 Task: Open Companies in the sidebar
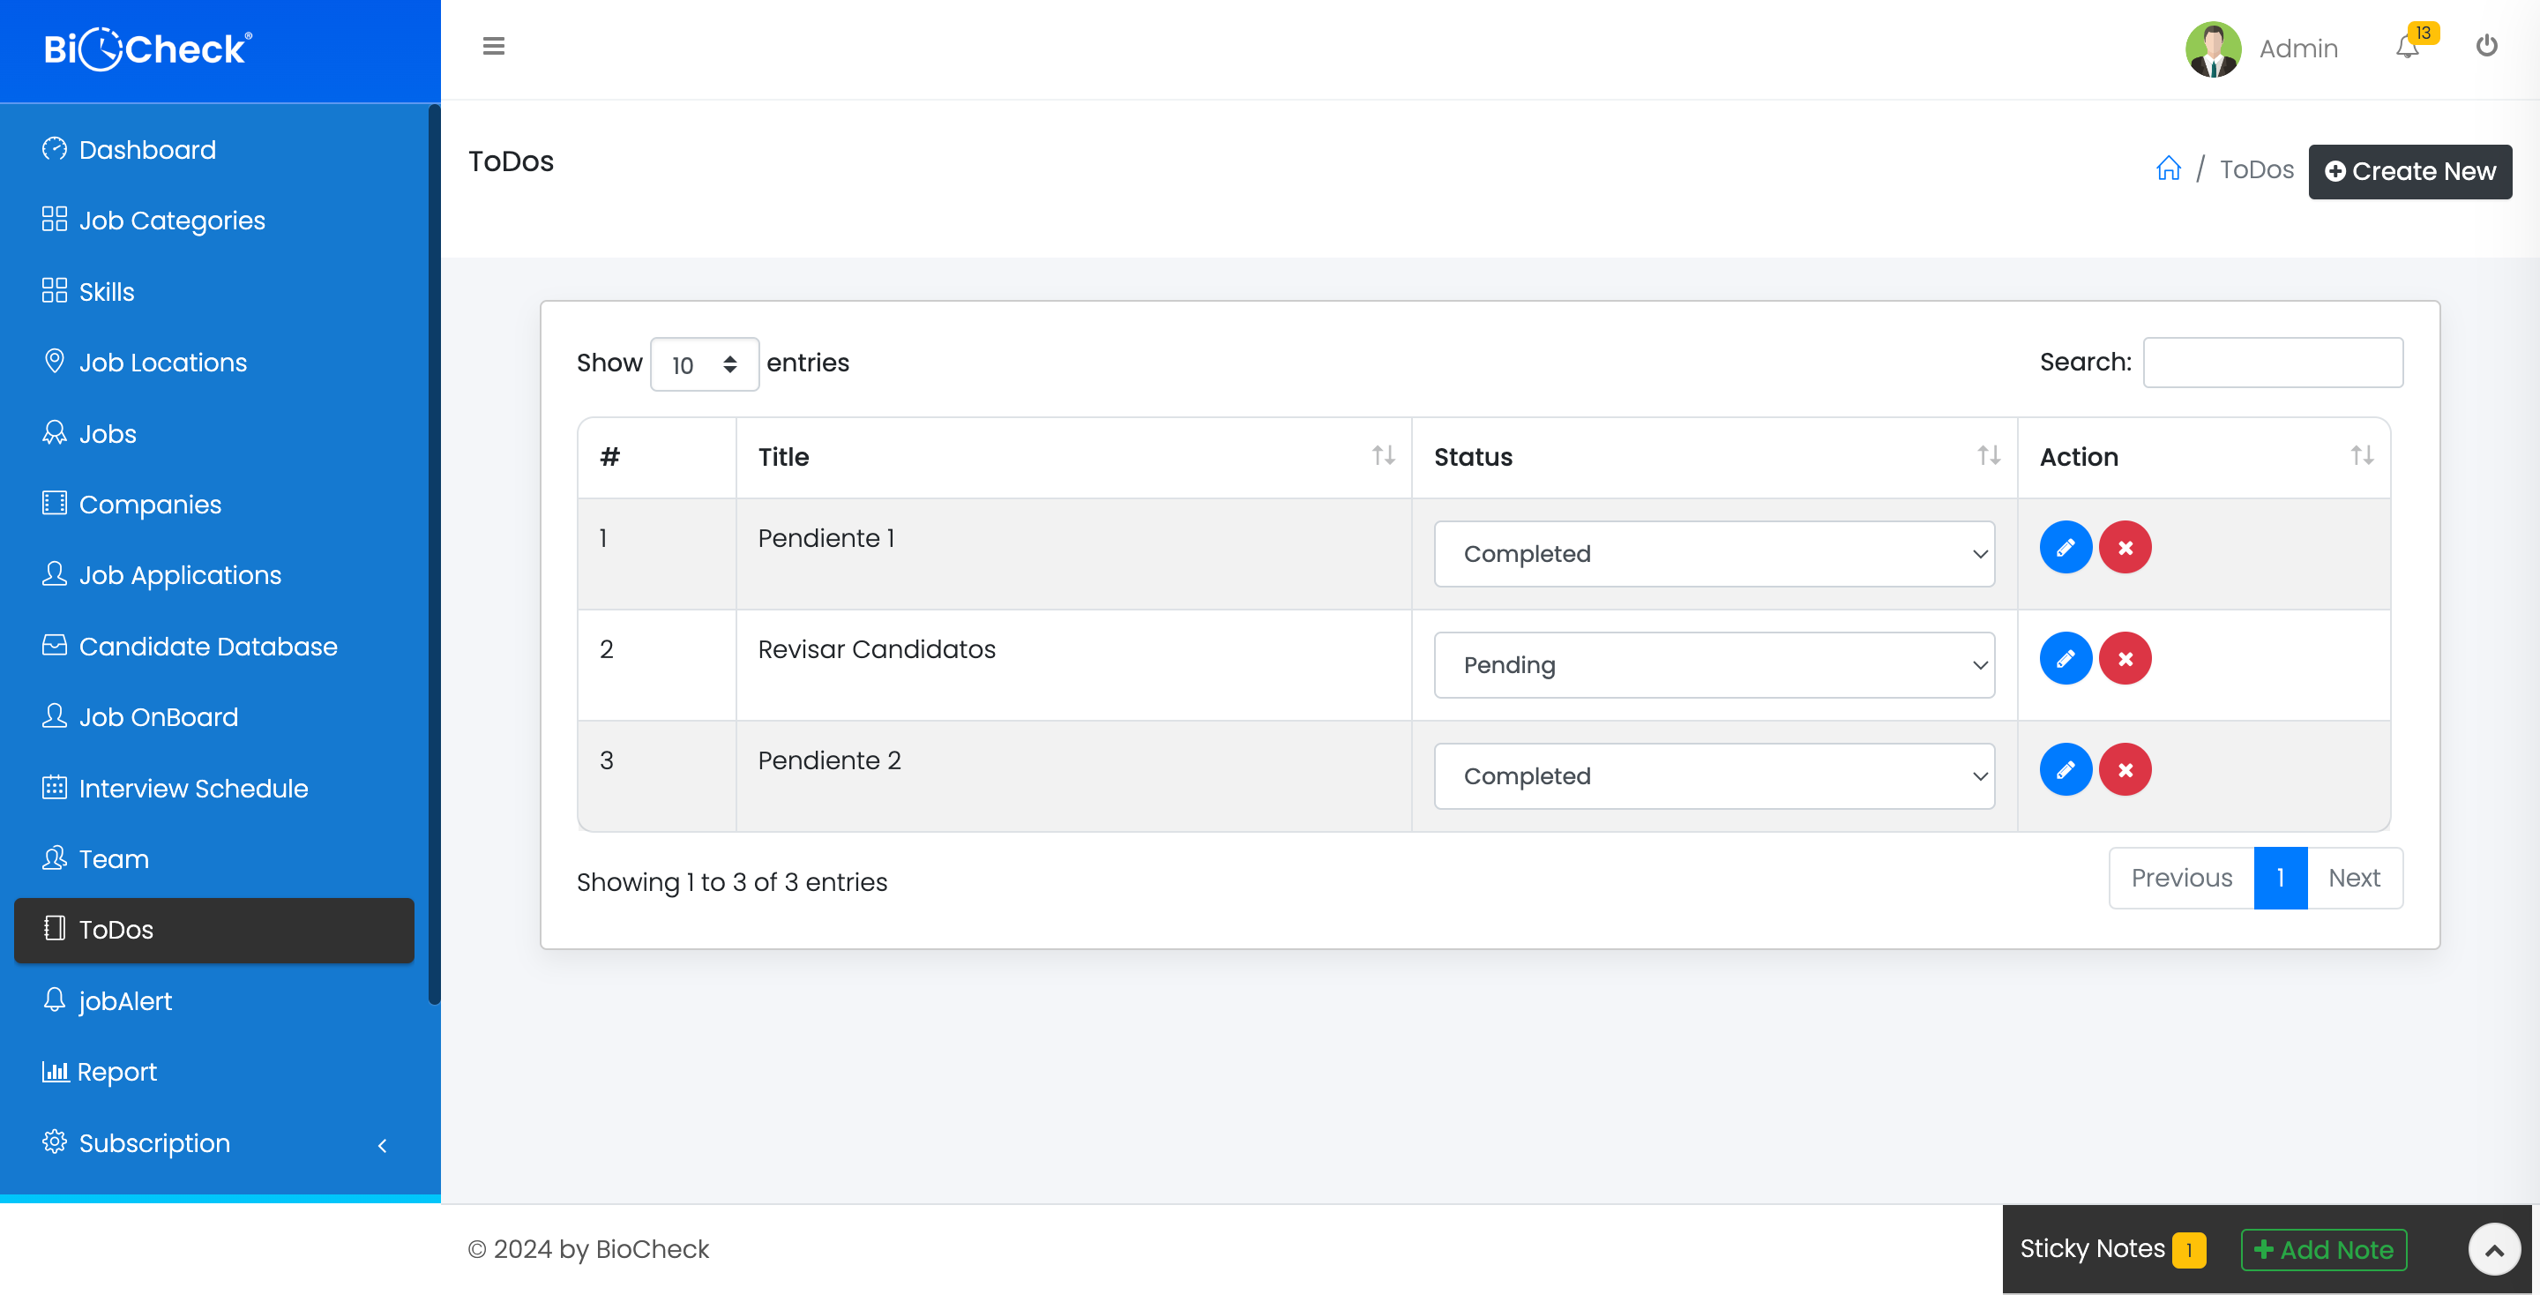[x=214, y=505]
